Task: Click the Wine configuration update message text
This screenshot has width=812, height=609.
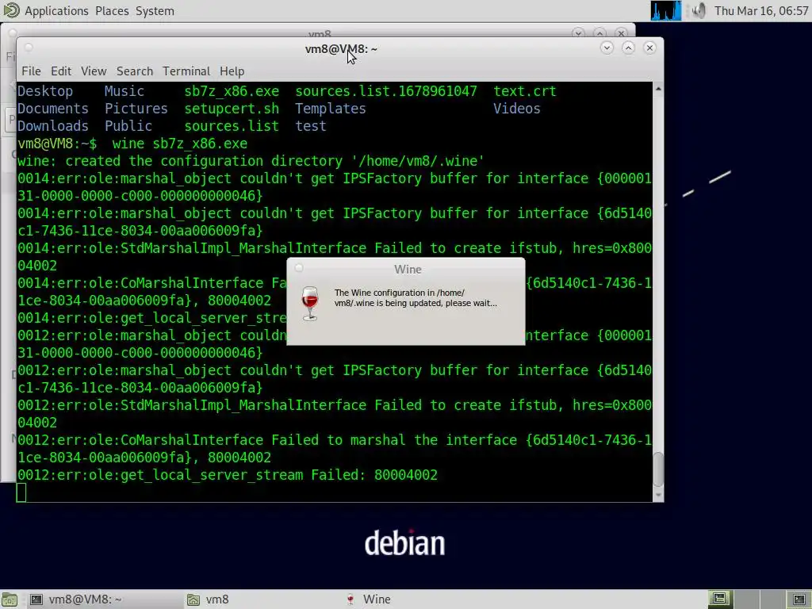Action: 416,298
